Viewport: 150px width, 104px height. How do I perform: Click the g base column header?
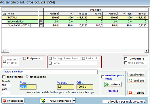click(x=51, y=14)
